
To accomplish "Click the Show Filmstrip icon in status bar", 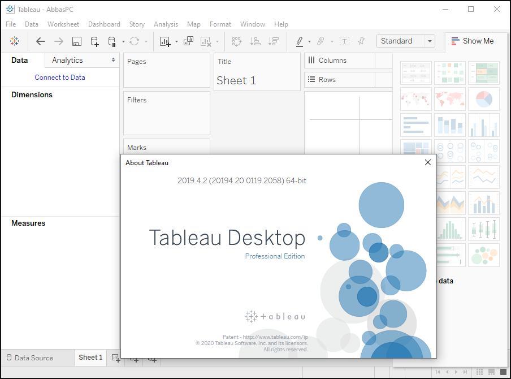I will tap(491, 372).
